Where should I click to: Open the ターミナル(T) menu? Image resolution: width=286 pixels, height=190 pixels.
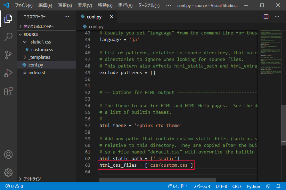coord(149,5)
